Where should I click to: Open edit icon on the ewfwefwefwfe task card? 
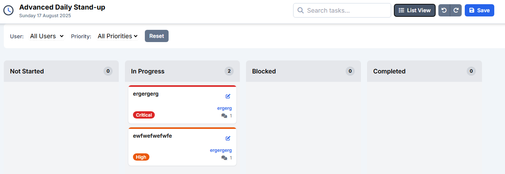click(x=228, y=138)
